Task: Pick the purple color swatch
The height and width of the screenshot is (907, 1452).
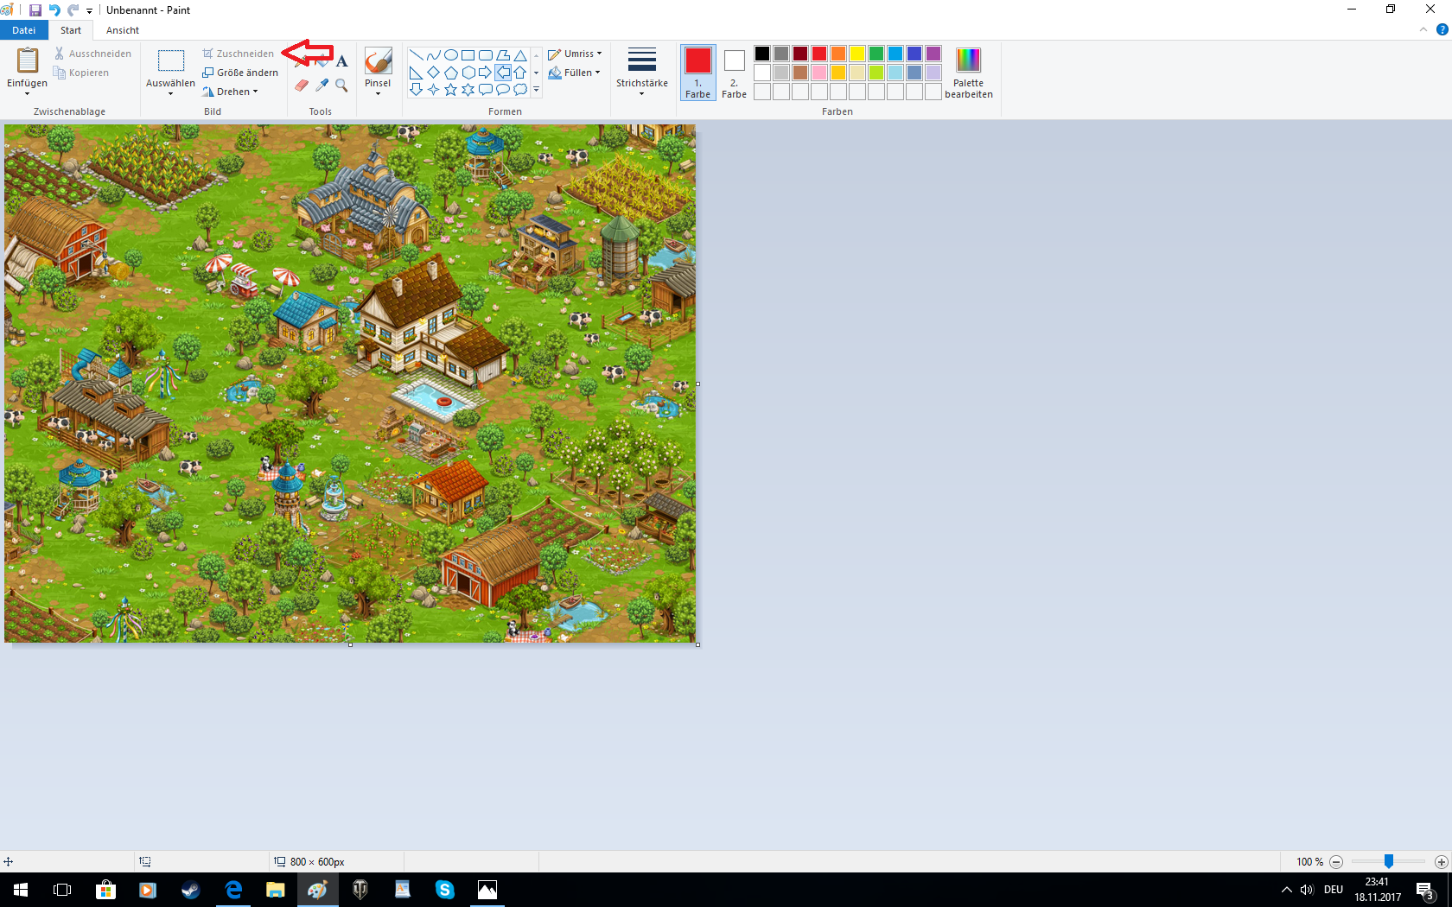Action: [x=933, y=54]
